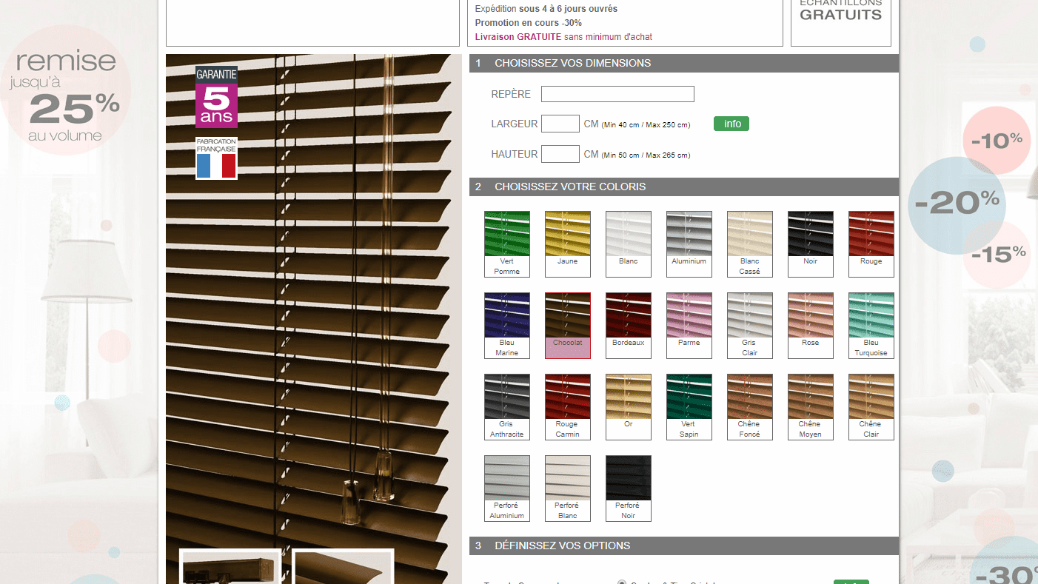Pick the Vert Sapin color
1038x584 pixels.
689,407
